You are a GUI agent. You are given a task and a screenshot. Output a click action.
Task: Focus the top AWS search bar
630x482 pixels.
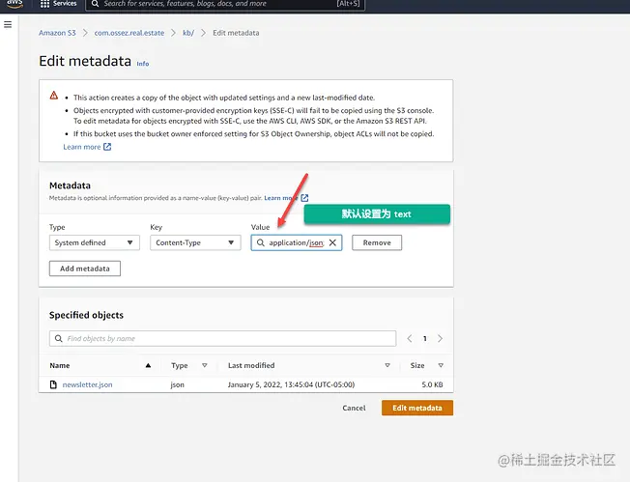225,4
